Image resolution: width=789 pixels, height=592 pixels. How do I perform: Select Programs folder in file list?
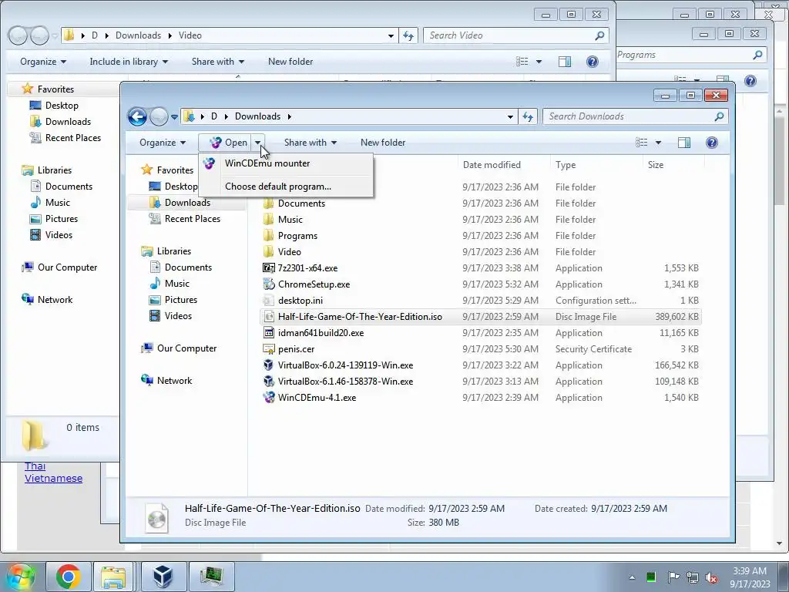pos(297,236)
